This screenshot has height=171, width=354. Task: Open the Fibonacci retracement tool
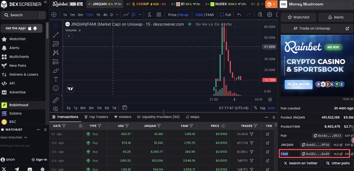(x=56, y=44)
